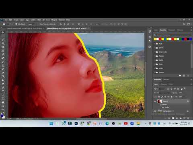This screenshot has width=193, height=145.
Task: Open YouTube icon on the taskbar
Action: pos(126,124)
